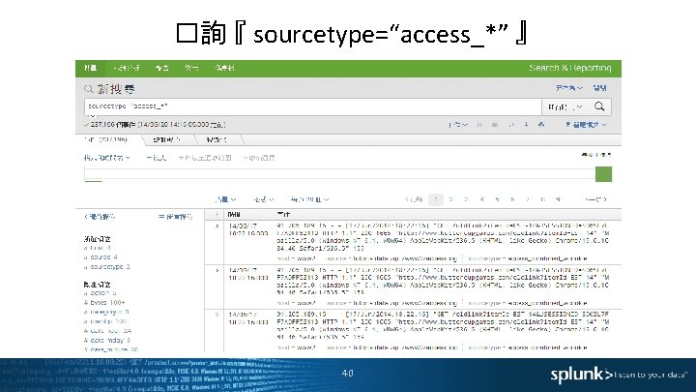Click the Time column header
The height and width of the screenshot is (392, 696).
tap(234, 214)
